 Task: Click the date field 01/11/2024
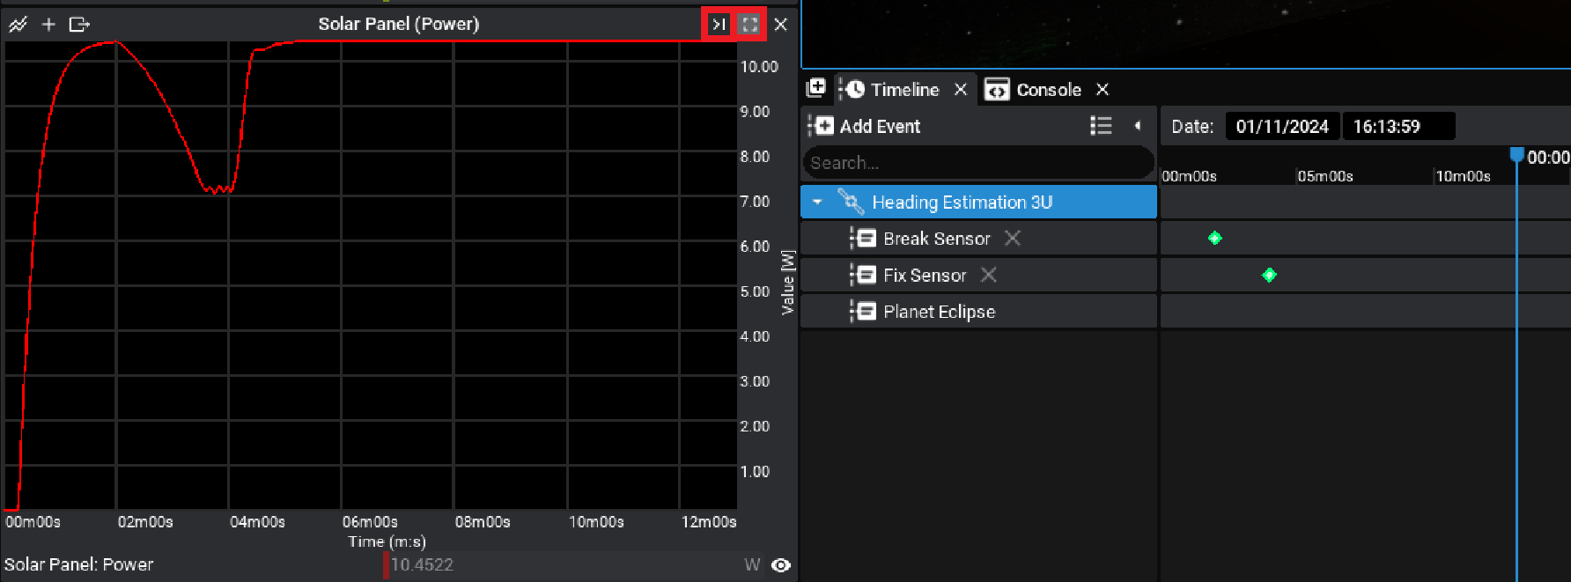(1282, 126)
